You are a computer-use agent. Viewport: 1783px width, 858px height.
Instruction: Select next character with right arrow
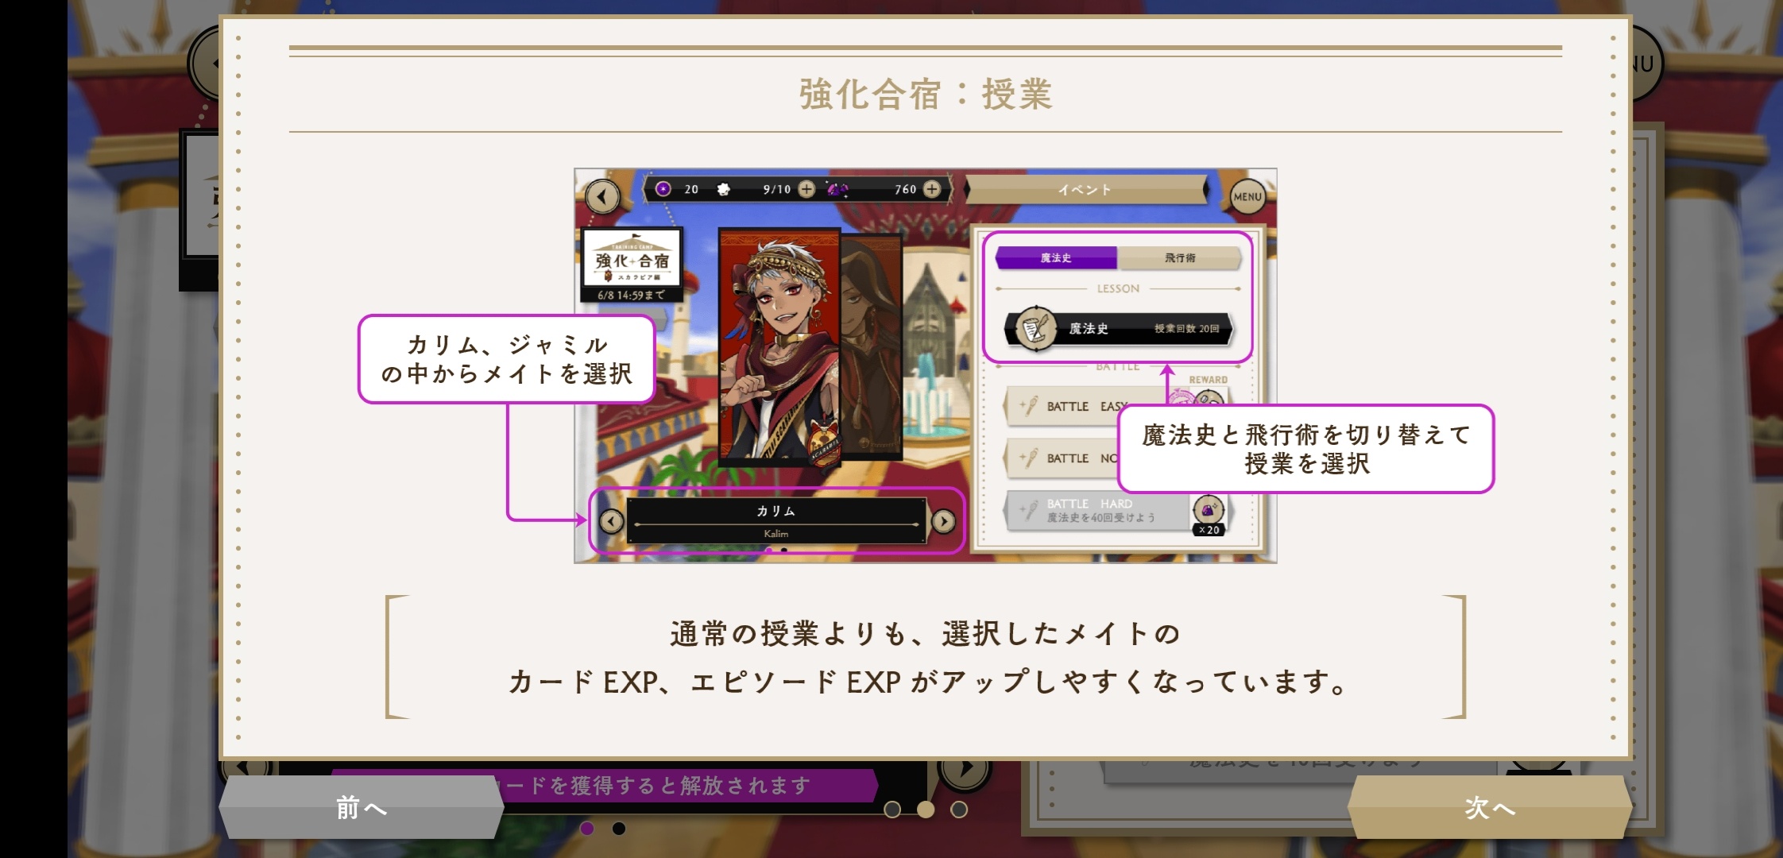pyautogui.click(x=943, y=521)
